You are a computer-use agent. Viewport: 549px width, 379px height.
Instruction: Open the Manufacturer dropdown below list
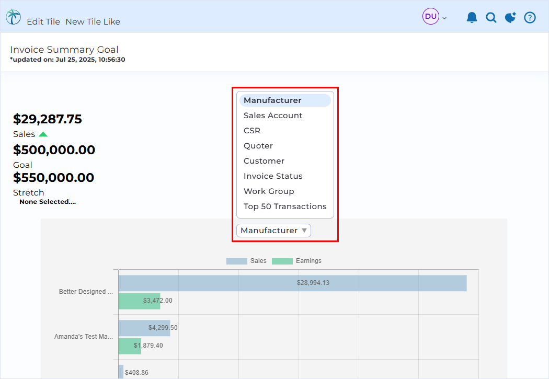pyautogui.click(x=273, y=231)
